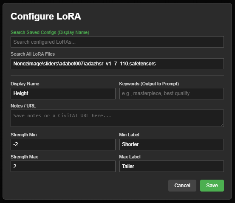Viewport: 235px width, 203px height.
Task: Edit the Max Label field containing Taller
Action: click(x=172, y=166)
